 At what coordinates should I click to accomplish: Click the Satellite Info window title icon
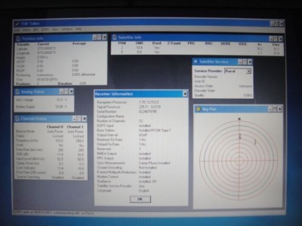coord(115,37)
